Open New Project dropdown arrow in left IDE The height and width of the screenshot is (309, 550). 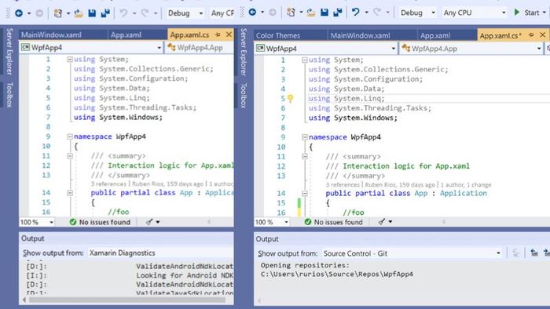[x=68, y=13]
